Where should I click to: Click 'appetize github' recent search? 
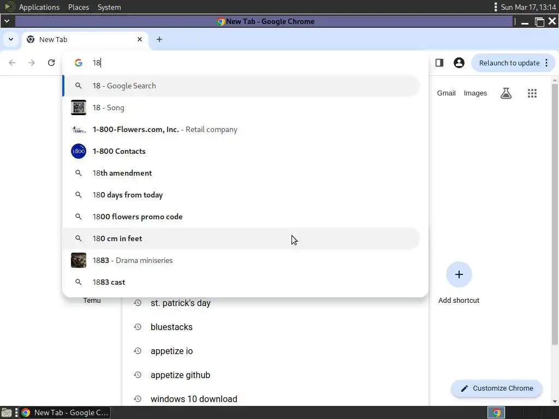[180, 375]
